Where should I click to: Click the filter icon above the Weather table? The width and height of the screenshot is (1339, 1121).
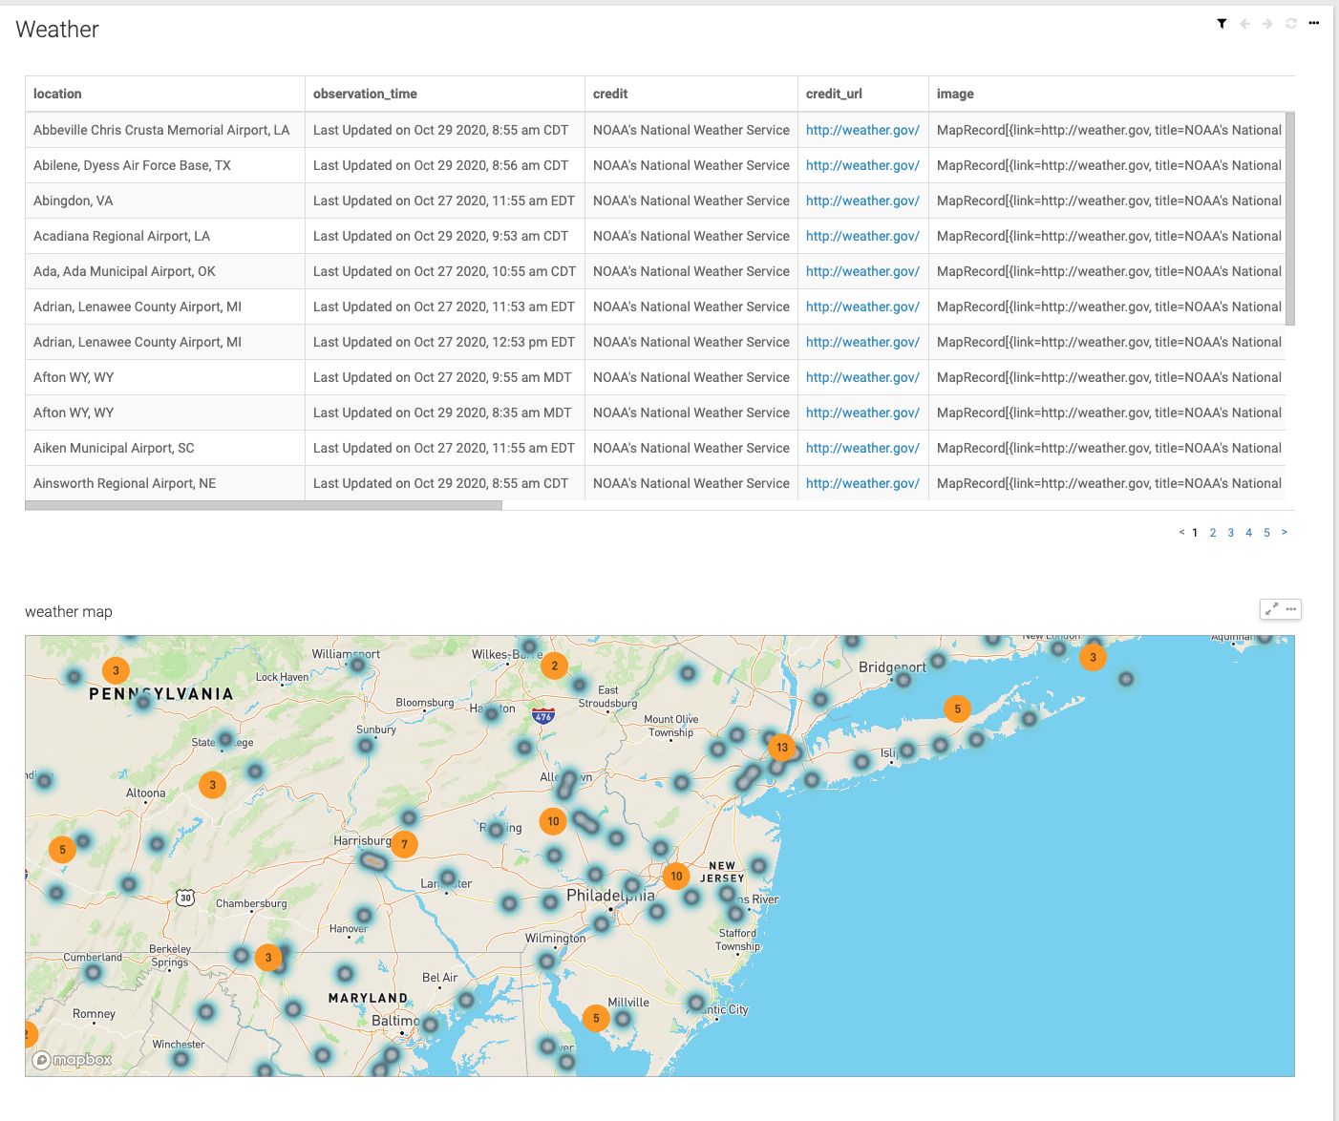tap(1222, 23)
